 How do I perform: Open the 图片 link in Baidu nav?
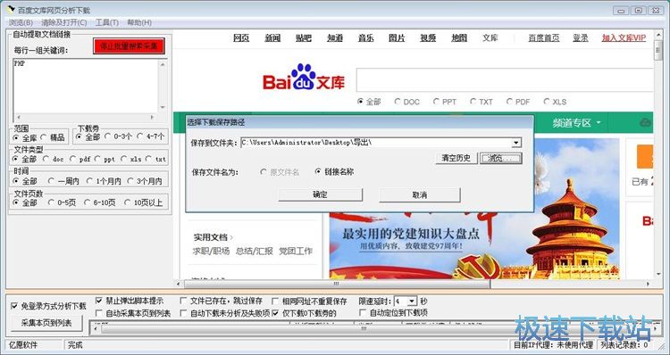397,38
